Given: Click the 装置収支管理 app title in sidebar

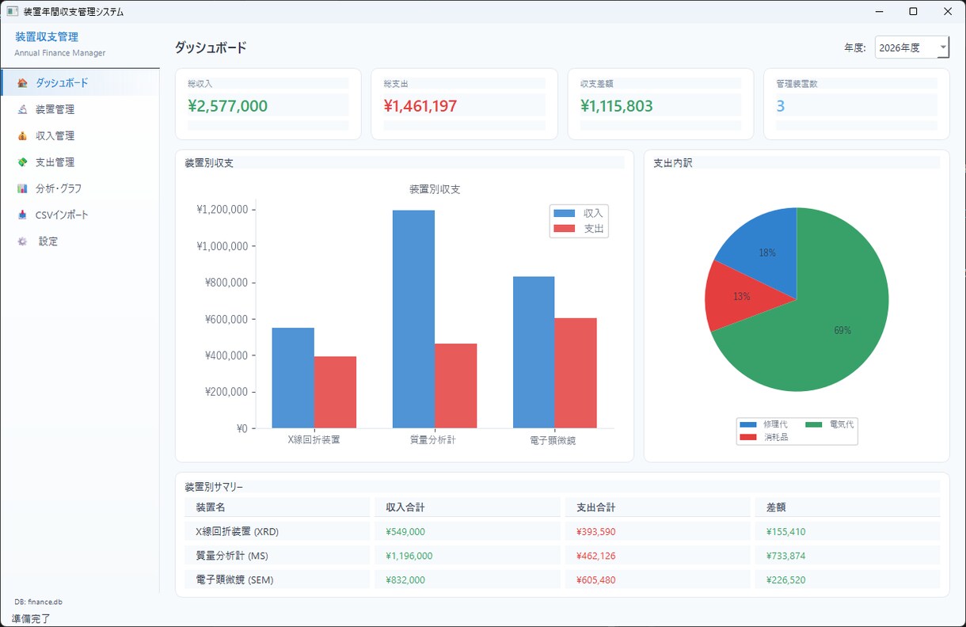Looking at the screenshot, I should 47,36.
